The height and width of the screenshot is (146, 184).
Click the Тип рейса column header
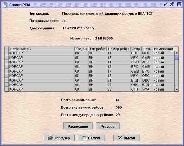pyautogui.click(x=97, y=49)
